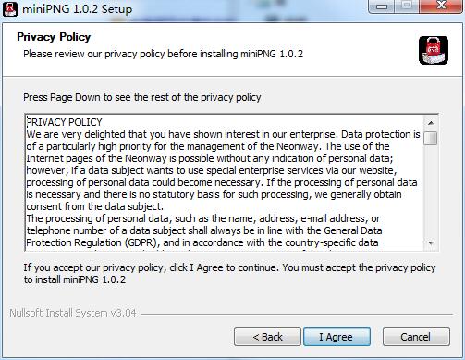465x360 pixels.
Task: Click the miniPNG logo in the header
Action: click(434, 50)
